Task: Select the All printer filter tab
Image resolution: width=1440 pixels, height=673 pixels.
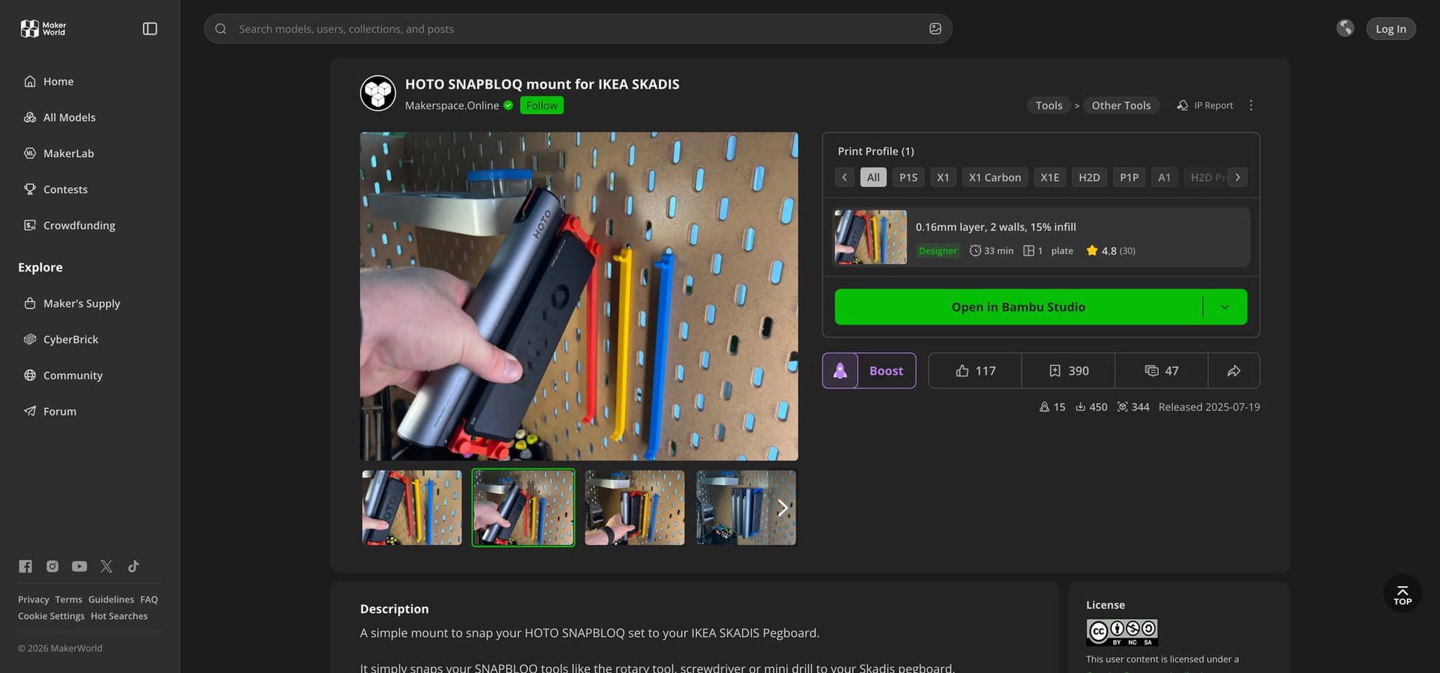Action: 873,177
